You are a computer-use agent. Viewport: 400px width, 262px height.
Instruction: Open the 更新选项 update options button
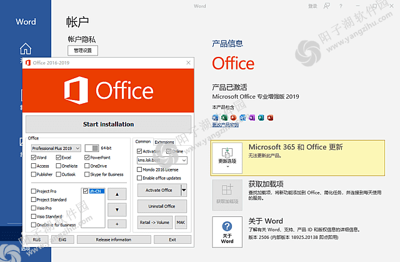click(x=227, y=158)
